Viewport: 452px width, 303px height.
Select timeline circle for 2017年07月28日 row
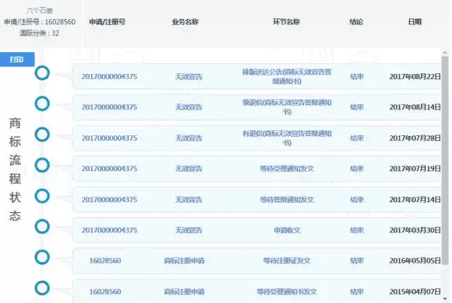[x=42, y=135]
